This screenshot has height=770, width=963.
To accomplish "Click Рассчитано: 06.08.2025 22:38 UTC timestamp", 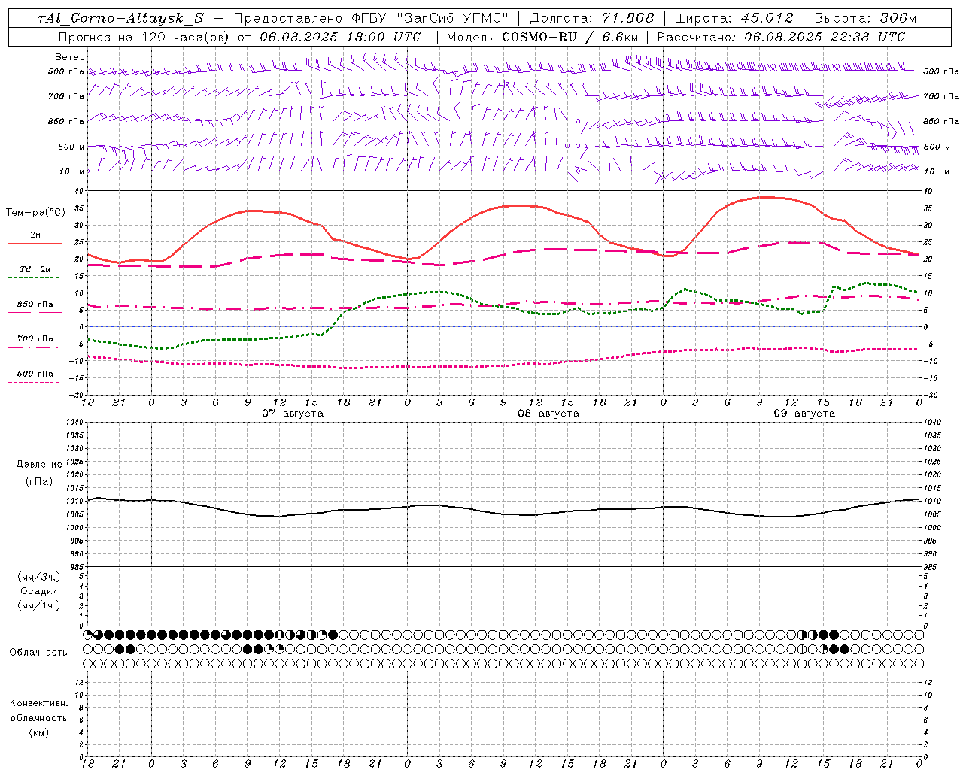I will (781, 37).
